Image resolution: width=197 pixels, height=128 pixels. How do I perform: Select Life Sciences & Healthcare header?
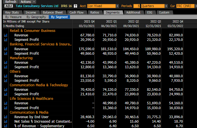(32, 99)
